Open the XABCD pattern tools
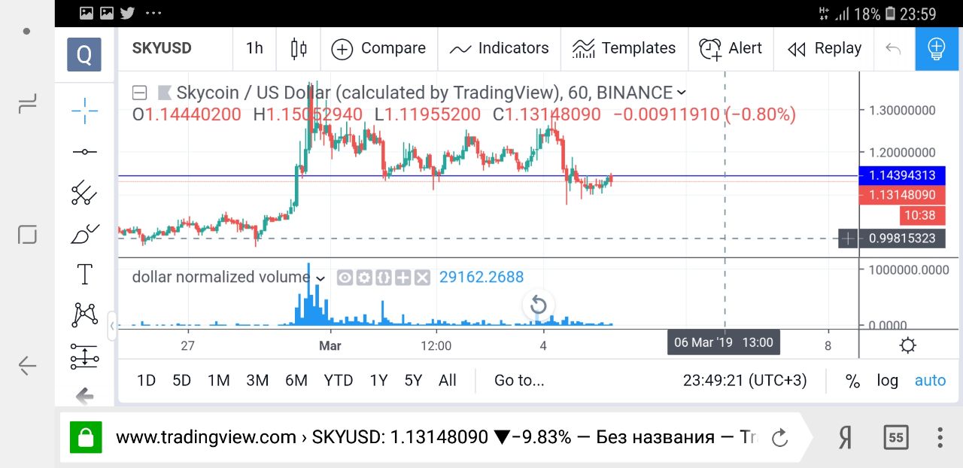This screenshot has width=963, height=468. [x=84, y=315]
